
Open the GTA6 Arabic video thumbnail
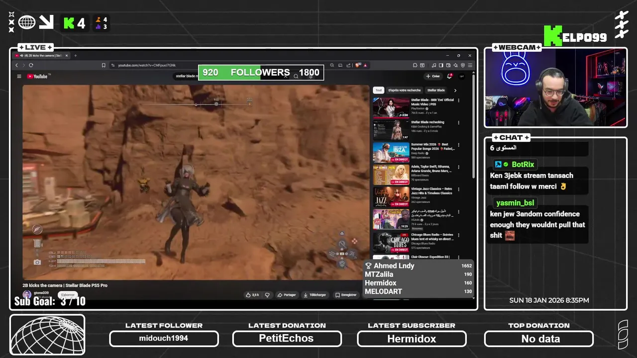(x=391, y=220)
